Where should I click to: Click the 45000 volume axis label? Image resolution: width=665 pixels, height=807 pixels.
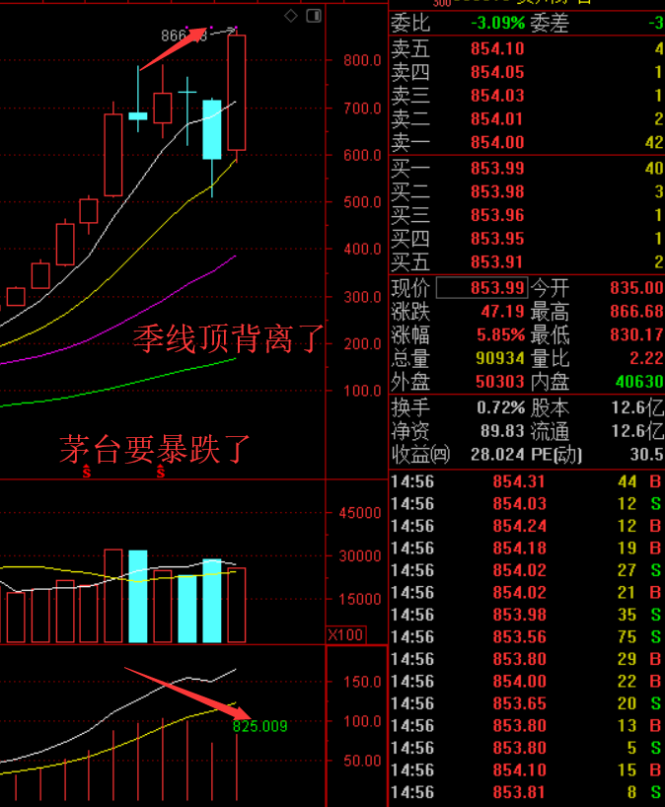tap(359, 513)
